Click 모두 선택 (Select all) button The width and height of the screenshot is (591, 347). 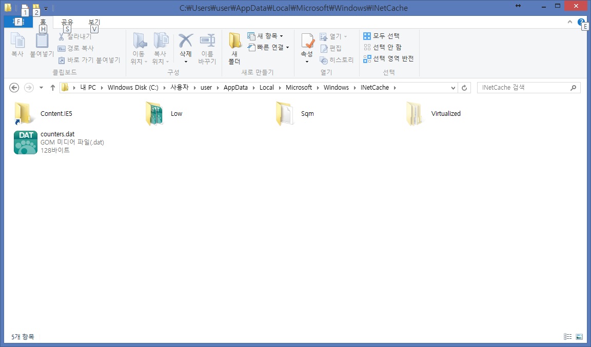click(381, 36)
